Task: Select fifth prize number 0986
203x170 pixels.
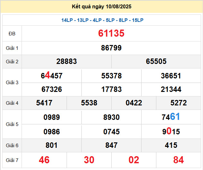Action: coord(52,132)
